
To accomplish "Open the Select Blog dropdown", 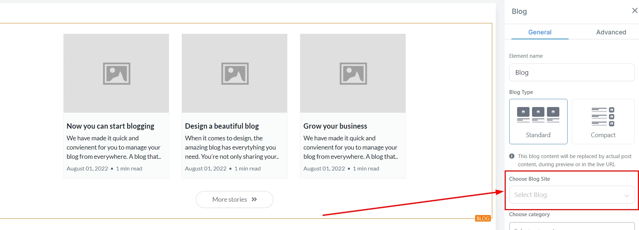I will pyautogui.click(x=571, y=195).
